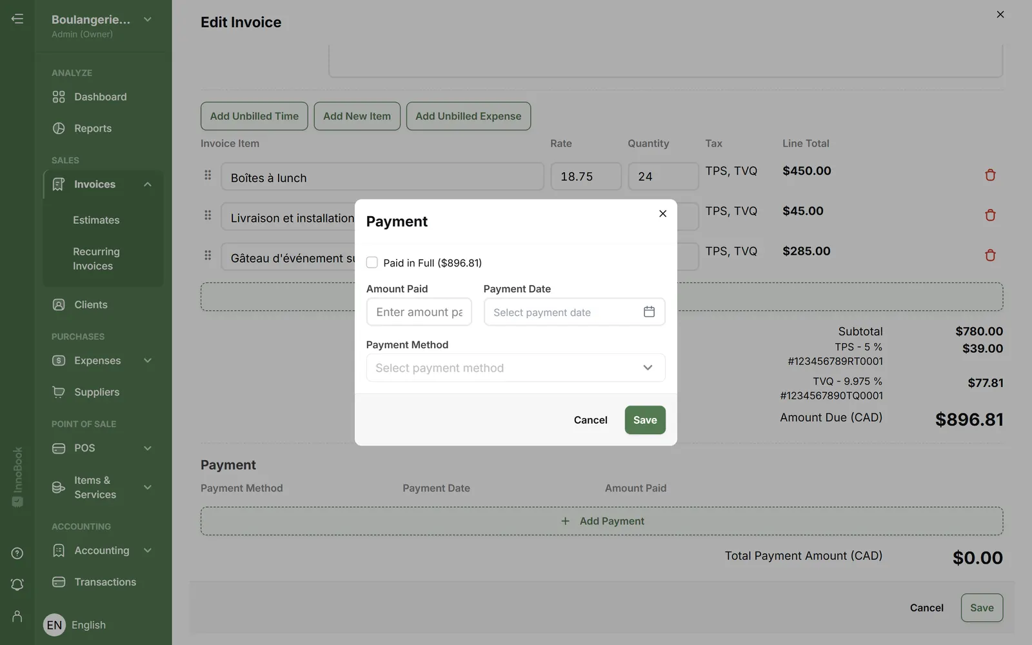Open the help question-mark icon
This screenshot has width=1032, height=645.
tap(17, 553)
